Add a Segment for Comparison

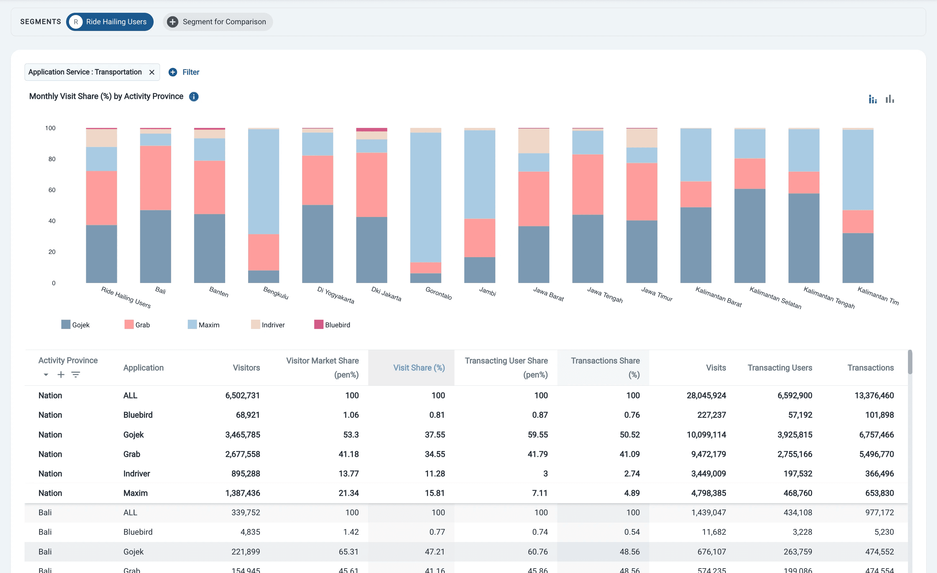[x=218, y=22]
